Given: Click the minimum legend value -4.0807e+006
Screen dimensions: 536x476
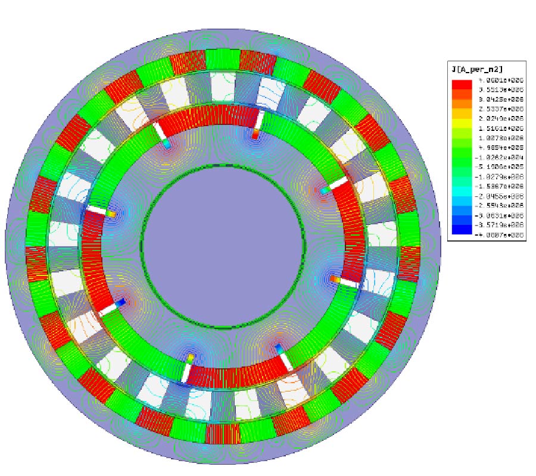Looking at the screenshot, I should click(x=498, y=236).
